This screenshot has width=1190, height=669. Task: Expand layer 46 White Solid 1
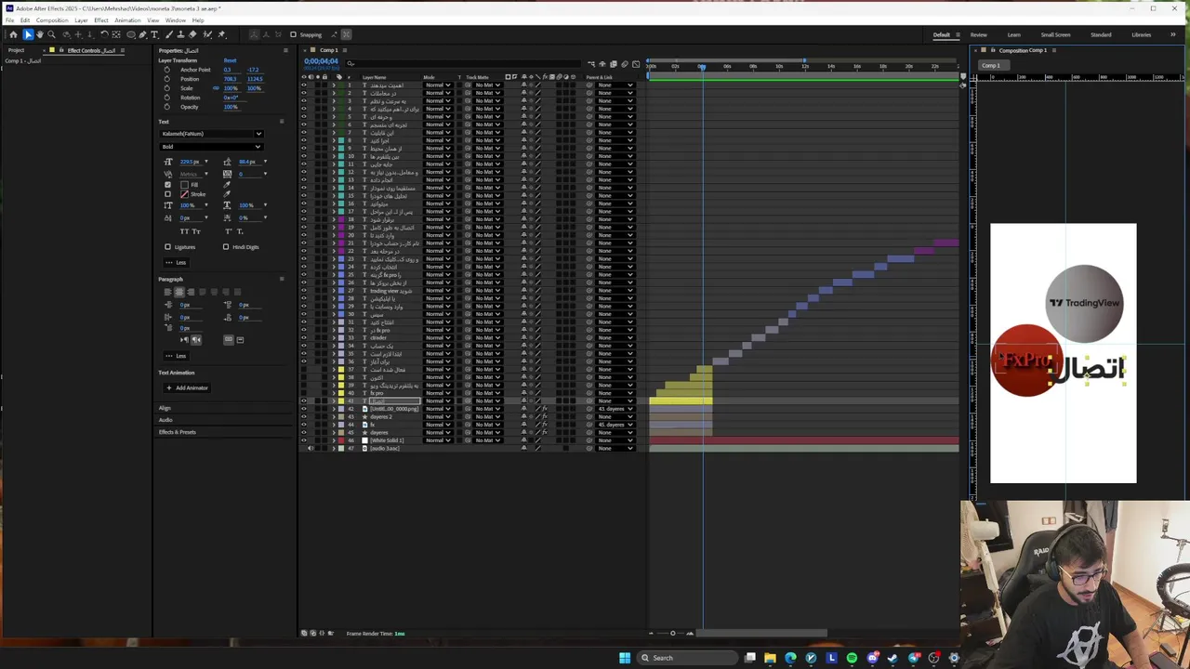(334, 440)
